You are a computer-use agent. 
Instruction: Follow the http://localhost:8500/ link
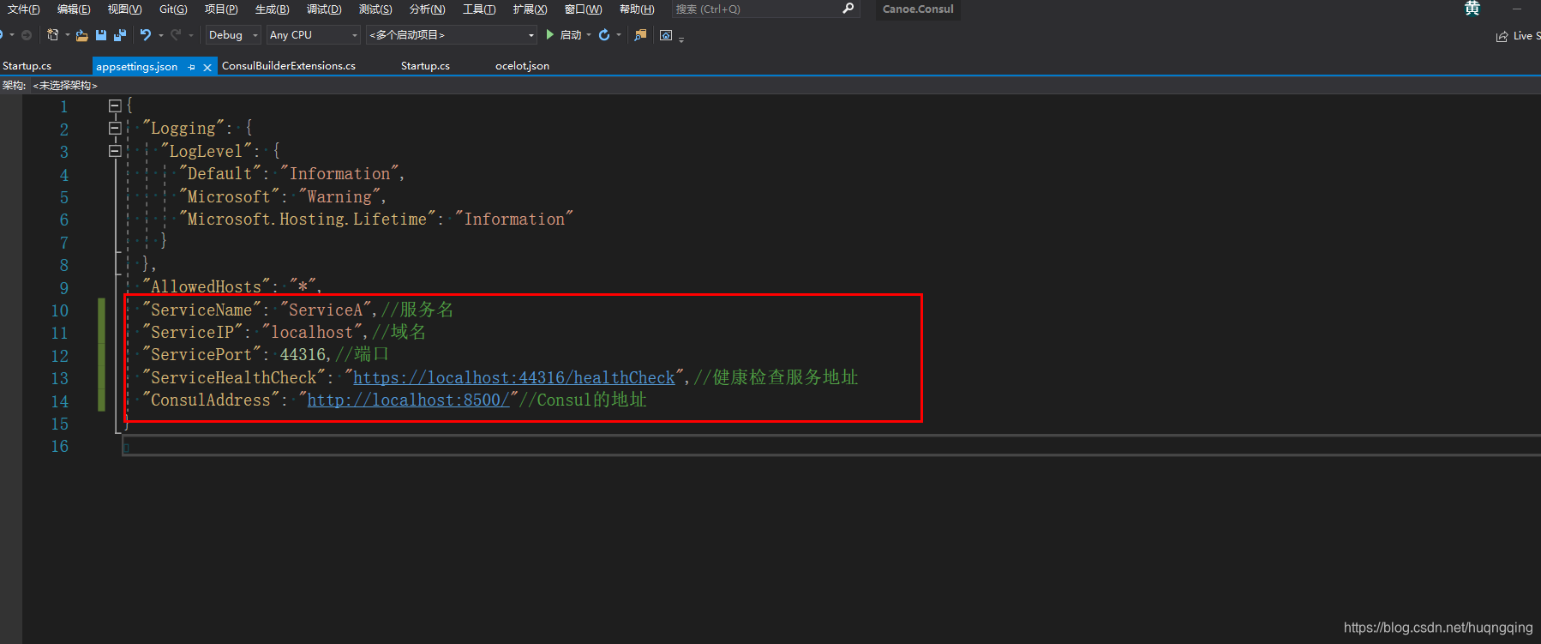pos(408,400)
